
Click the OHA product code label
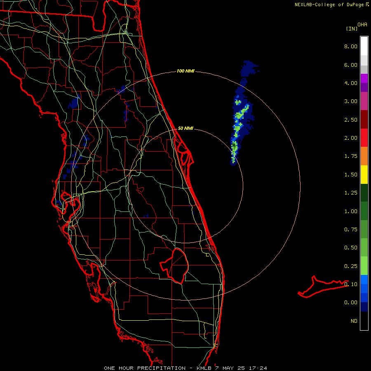point(362,25)
